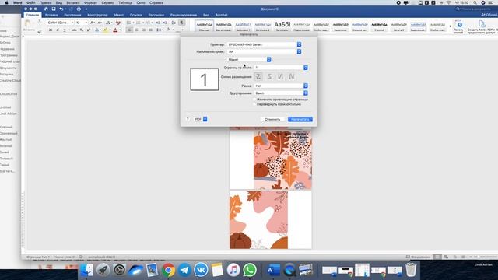Click the Home icon in Word's title toolbar
The height and width of the screenshot is (280, 498).
pyautogui.click(x=46, y=9)
